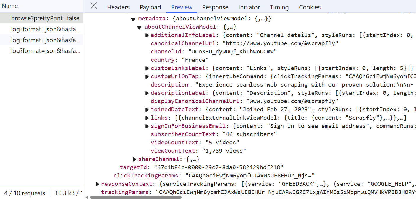Expand the responseContext object
The image size is (416, 199).
coord(97,184)
